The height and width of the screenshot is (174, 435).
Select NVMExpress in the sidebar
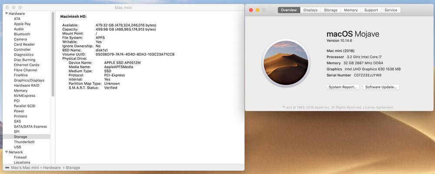[x=24, y=96]
